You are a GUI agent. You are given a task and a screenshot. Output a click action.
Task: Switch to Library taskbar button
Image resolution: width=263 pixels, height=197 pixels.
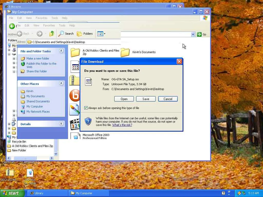click(x=47, y=193)
